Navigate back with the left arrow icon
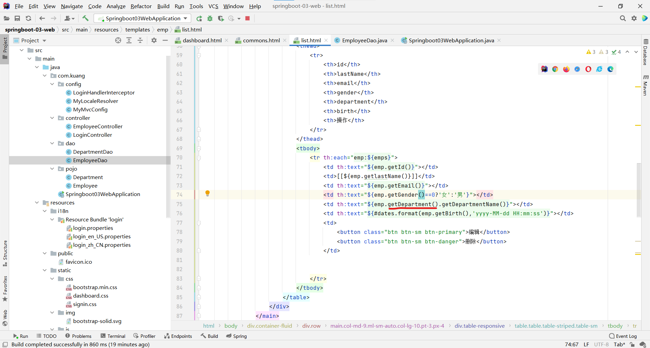 click(42, 18)
